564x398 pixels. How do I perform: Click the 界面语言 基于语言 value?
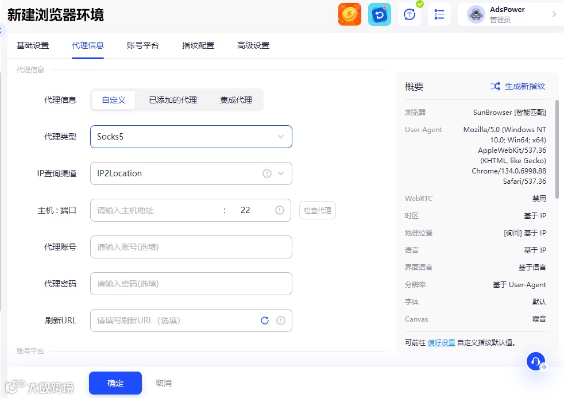[532, 268]
